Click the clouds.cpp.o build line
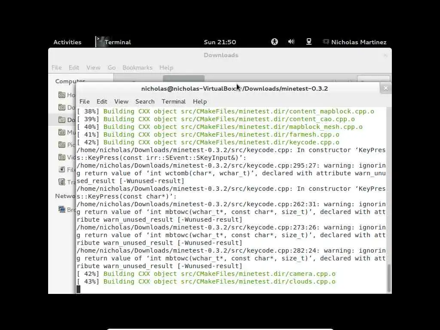This screenshot has height=330, width=440. [x=206, y=282]
